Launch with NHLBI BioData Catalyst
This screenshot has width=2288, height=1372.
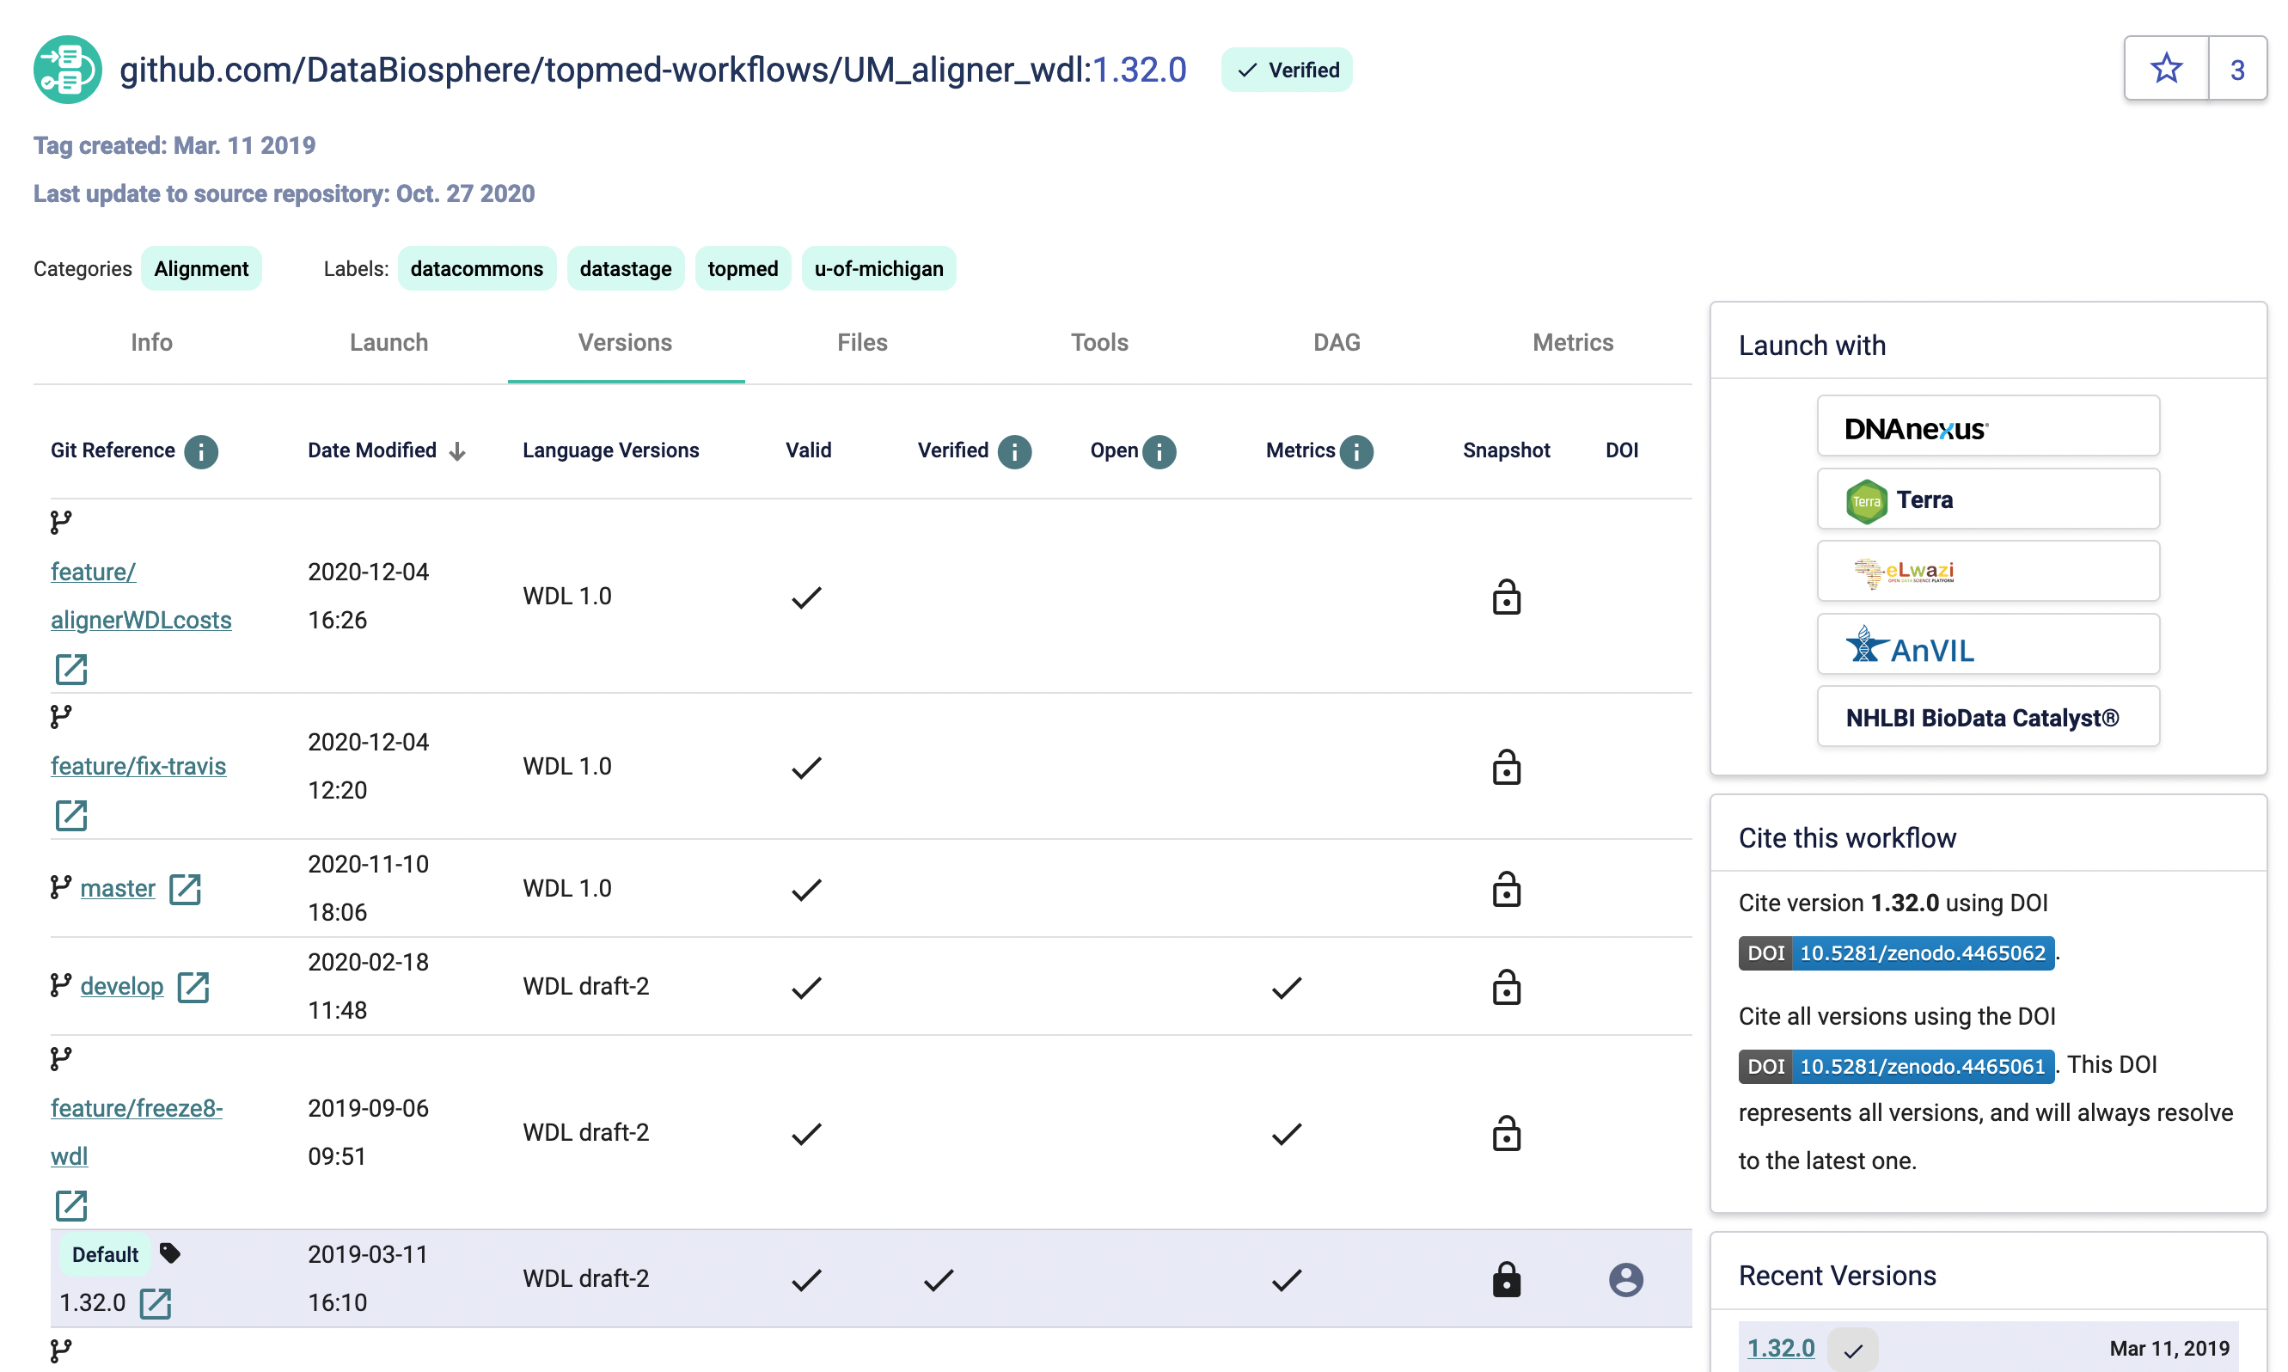point(1988,718)
